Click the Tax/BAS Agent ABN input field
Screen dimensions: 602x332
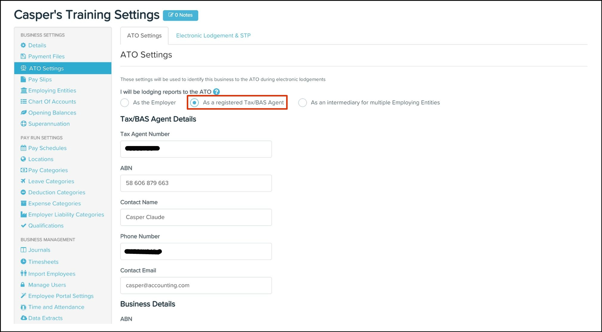pyautogui.click(x=196, y=183)
